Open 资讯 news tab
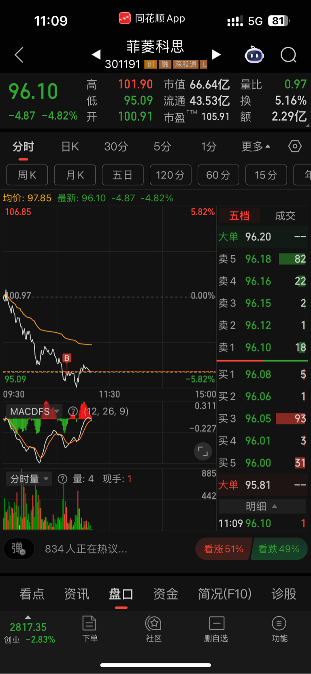311x674 pixels. [77, 594]
